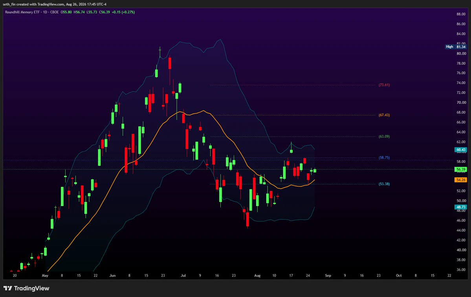Click the orange (67.43) Fibonacci level label

point(384,115)
